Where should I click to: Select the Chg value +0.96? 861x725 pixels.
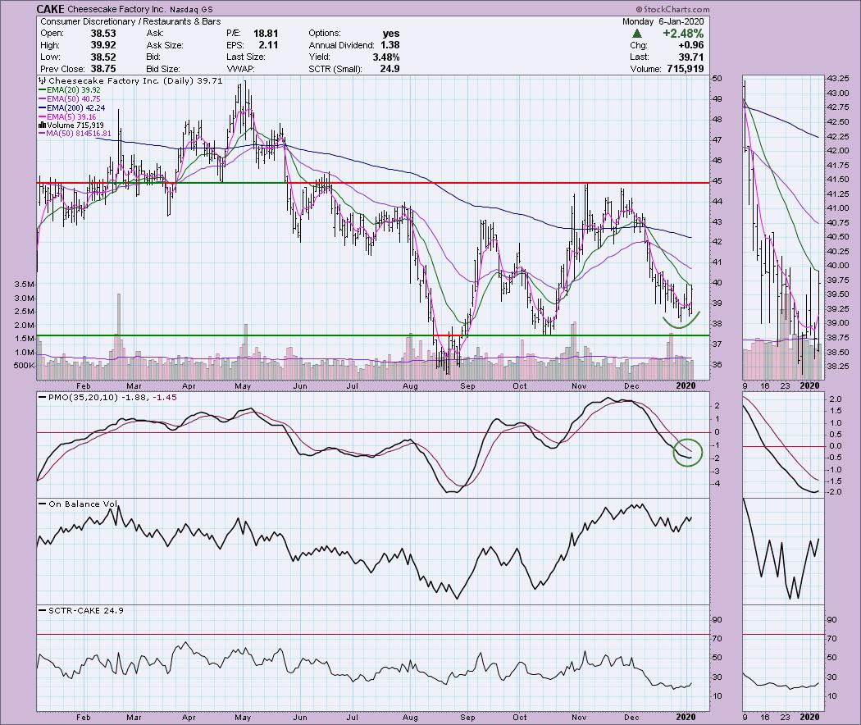click(690, 45)
